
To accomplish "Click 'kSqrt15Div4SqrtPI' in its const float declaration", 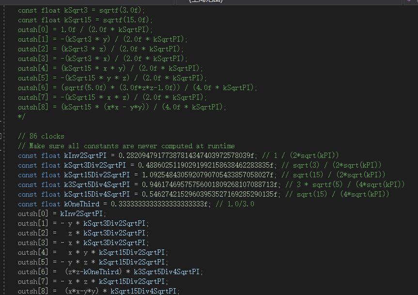I will 97,194.
